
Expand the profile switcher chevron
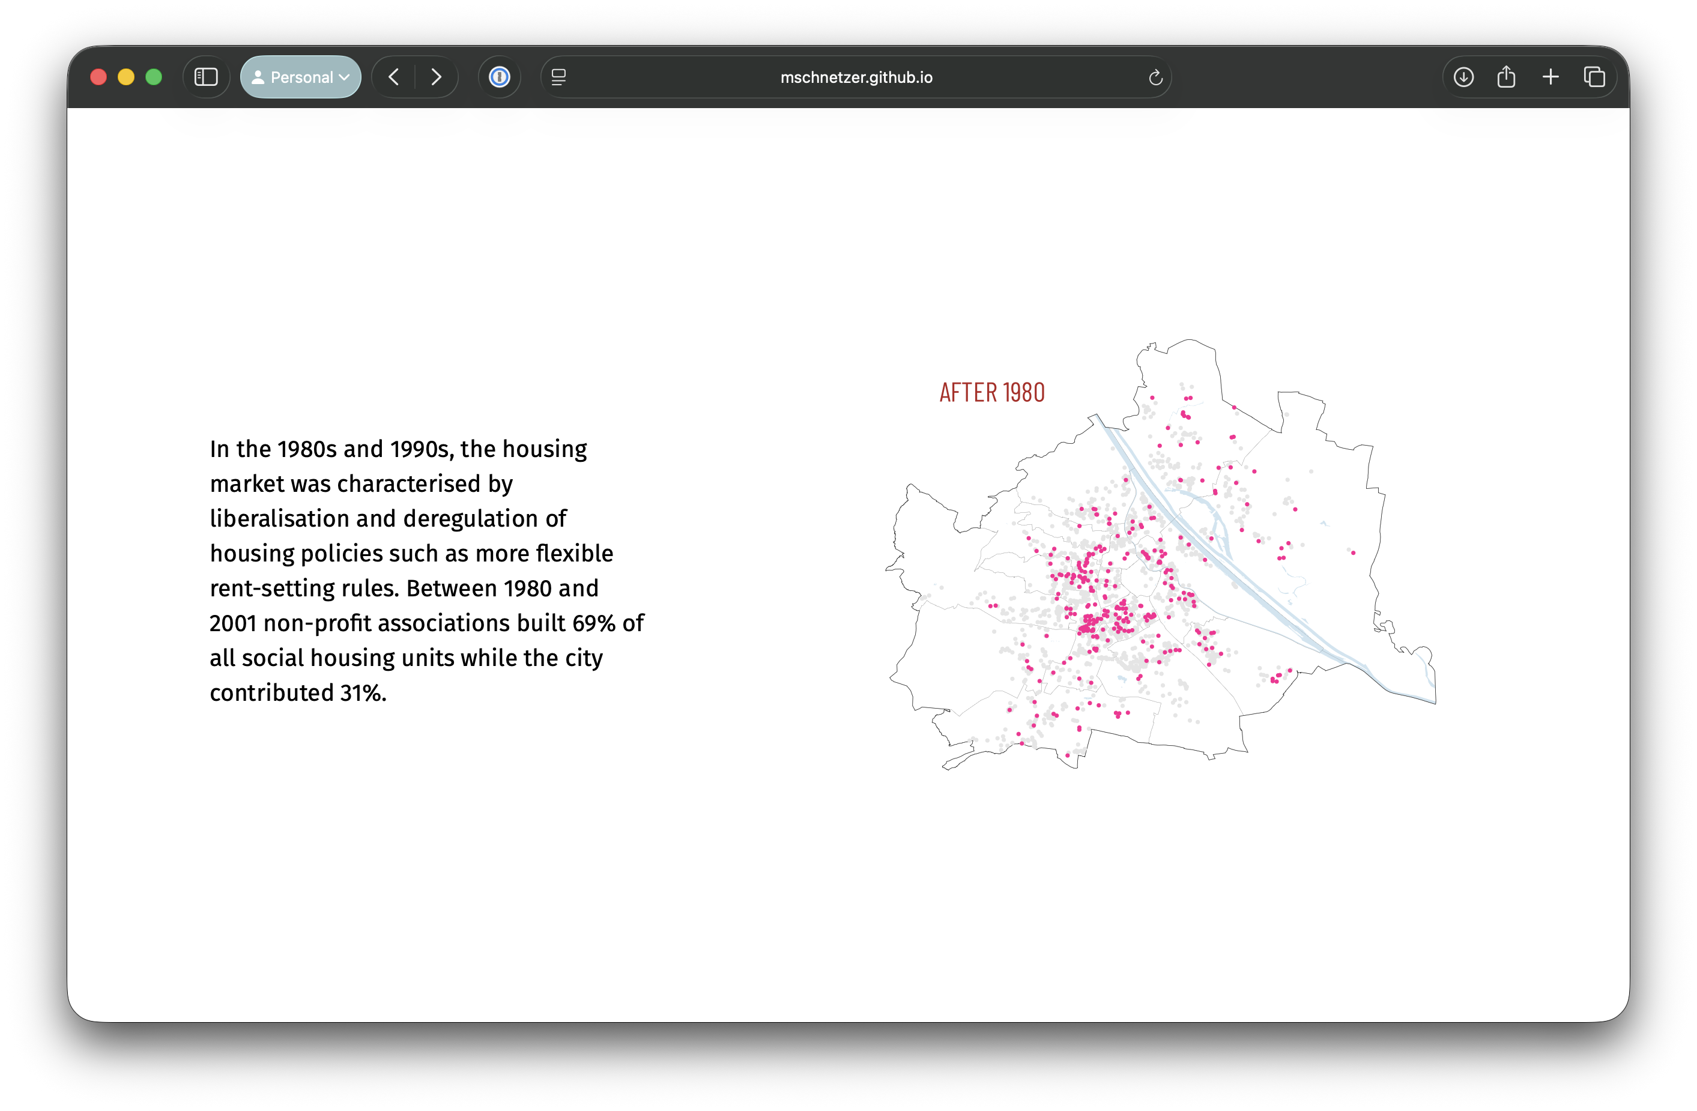click(x=343, y=77)
